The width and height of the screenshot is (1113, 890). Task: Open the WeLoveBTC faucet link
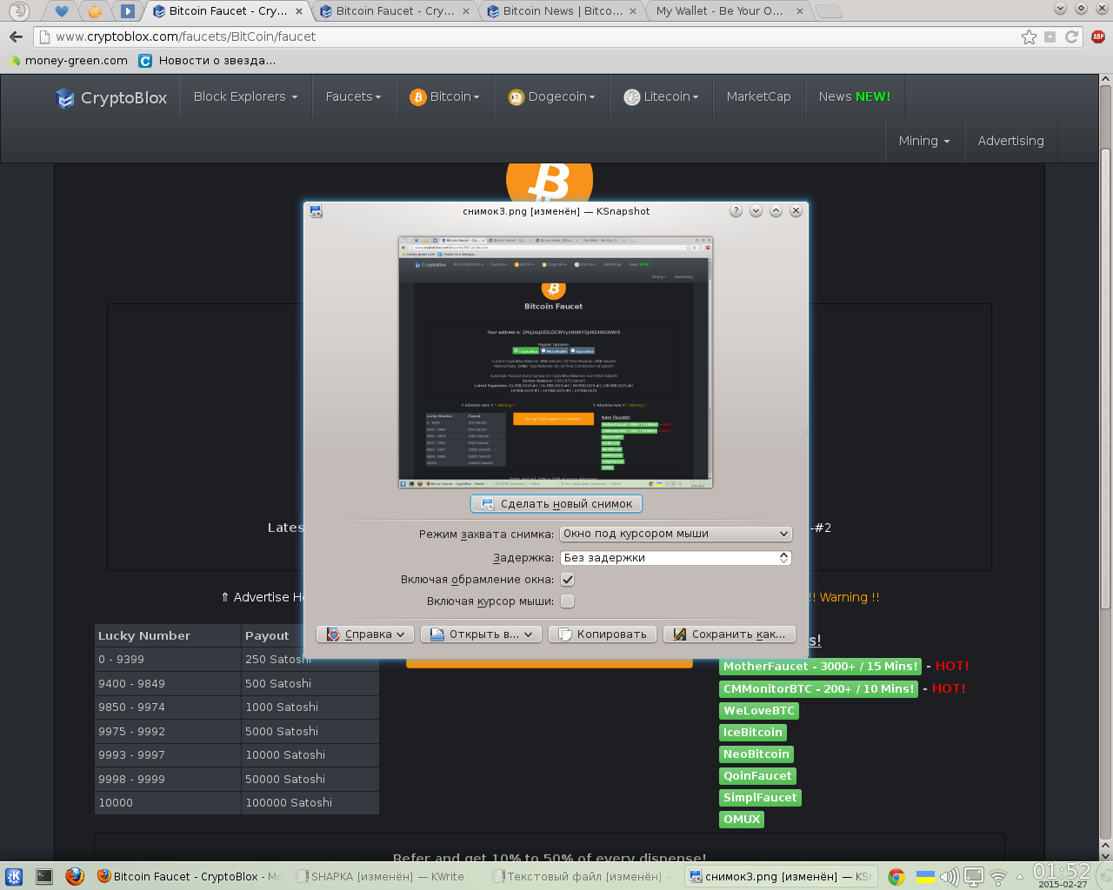(x=758, y=710)
